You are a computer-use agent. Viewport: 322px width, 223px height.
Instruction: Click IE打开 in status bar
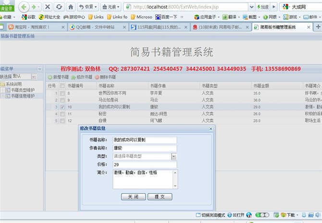coord(236,215)
